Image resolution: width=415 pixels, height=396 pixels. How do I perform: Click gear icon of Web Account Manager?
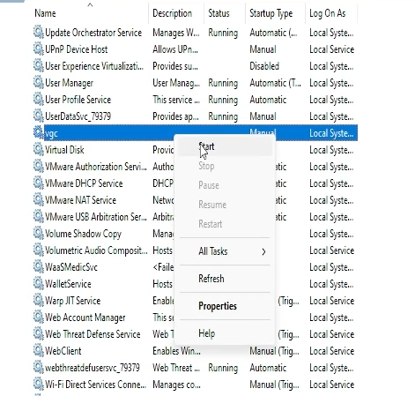pyautogui.click(x=38, y=317)
